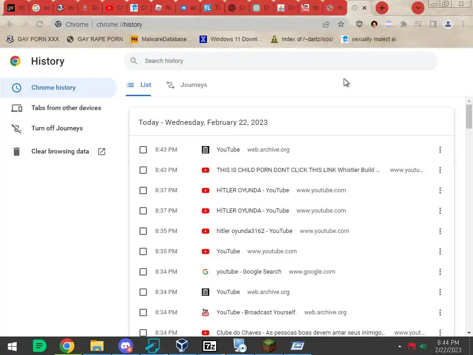
Task: Show hidden system tray icons
Action: coord(400,346)
